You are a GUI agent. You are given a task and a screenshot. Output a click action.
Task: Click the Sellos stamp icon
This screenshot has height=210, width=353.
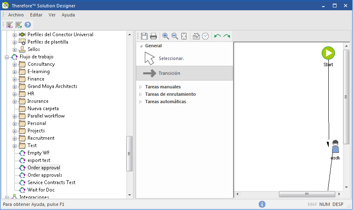(22, 49)
